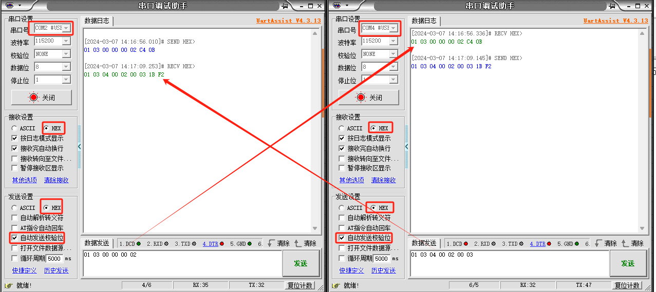Select the 数据日志 tab in the left window

pyautogui.click(x=97, y=21)
